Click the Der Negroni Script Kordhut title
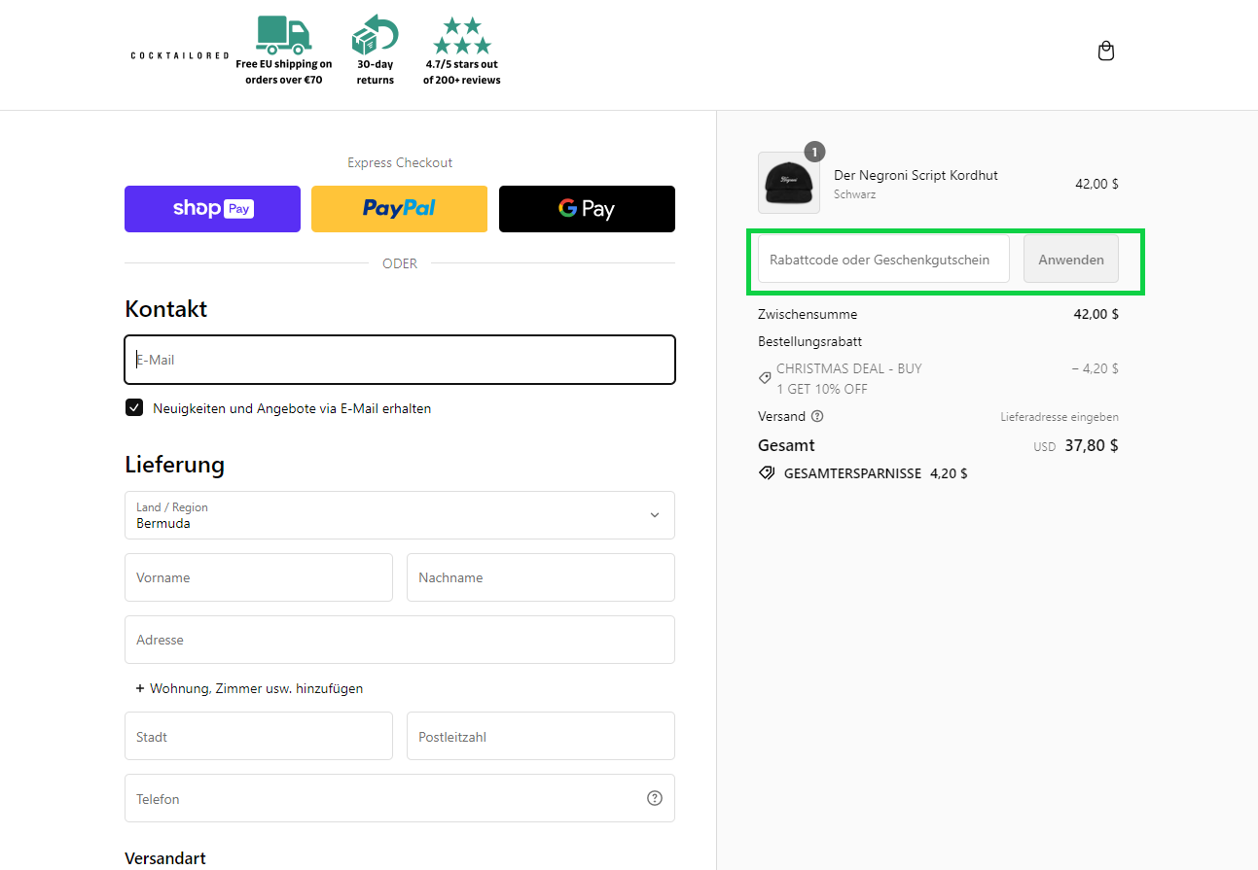1258x870 pixels. pos(916,175)
